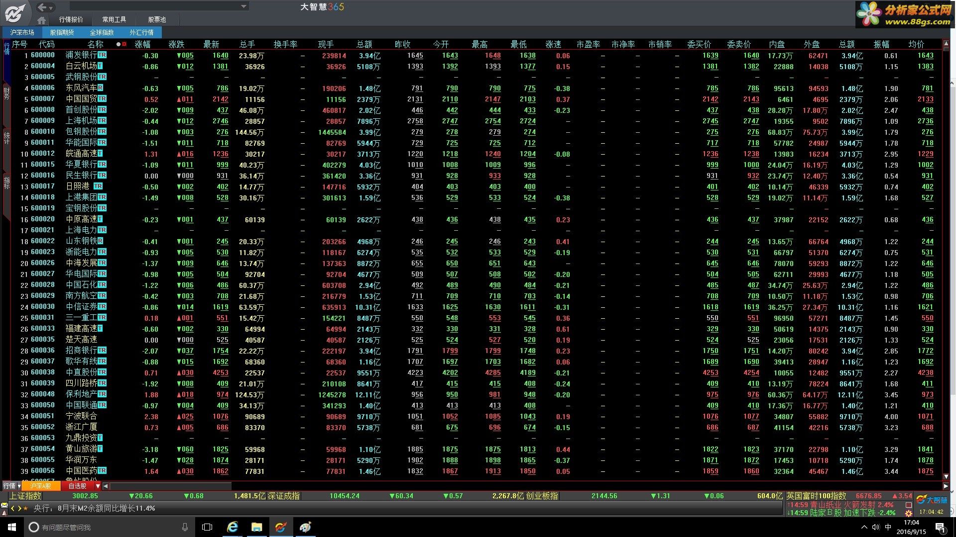Image resolution: width=956 pixels, height=537 pixels.
Task: Click the horizontal scrollbar right arrow
Action: pos(946,486)
